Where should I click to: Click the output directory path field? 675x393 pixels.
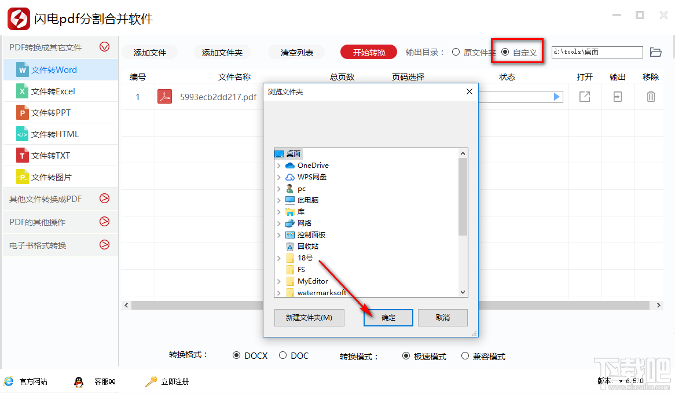597,52
